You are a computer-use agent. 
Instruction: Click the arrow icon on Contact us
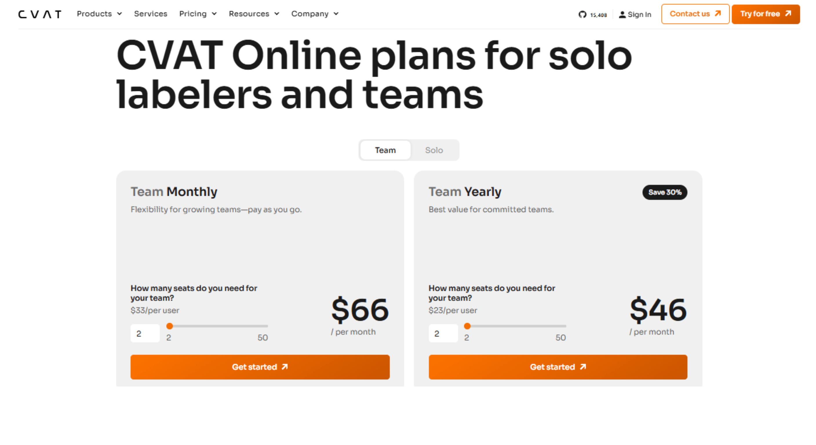point(718,14)
